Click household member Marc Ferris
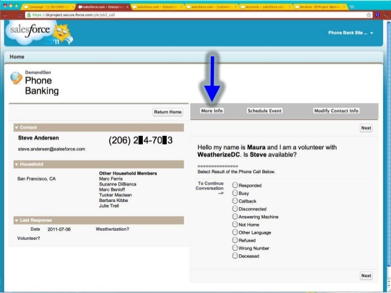This screenshot has height=293, width=391. coord(111,179)
